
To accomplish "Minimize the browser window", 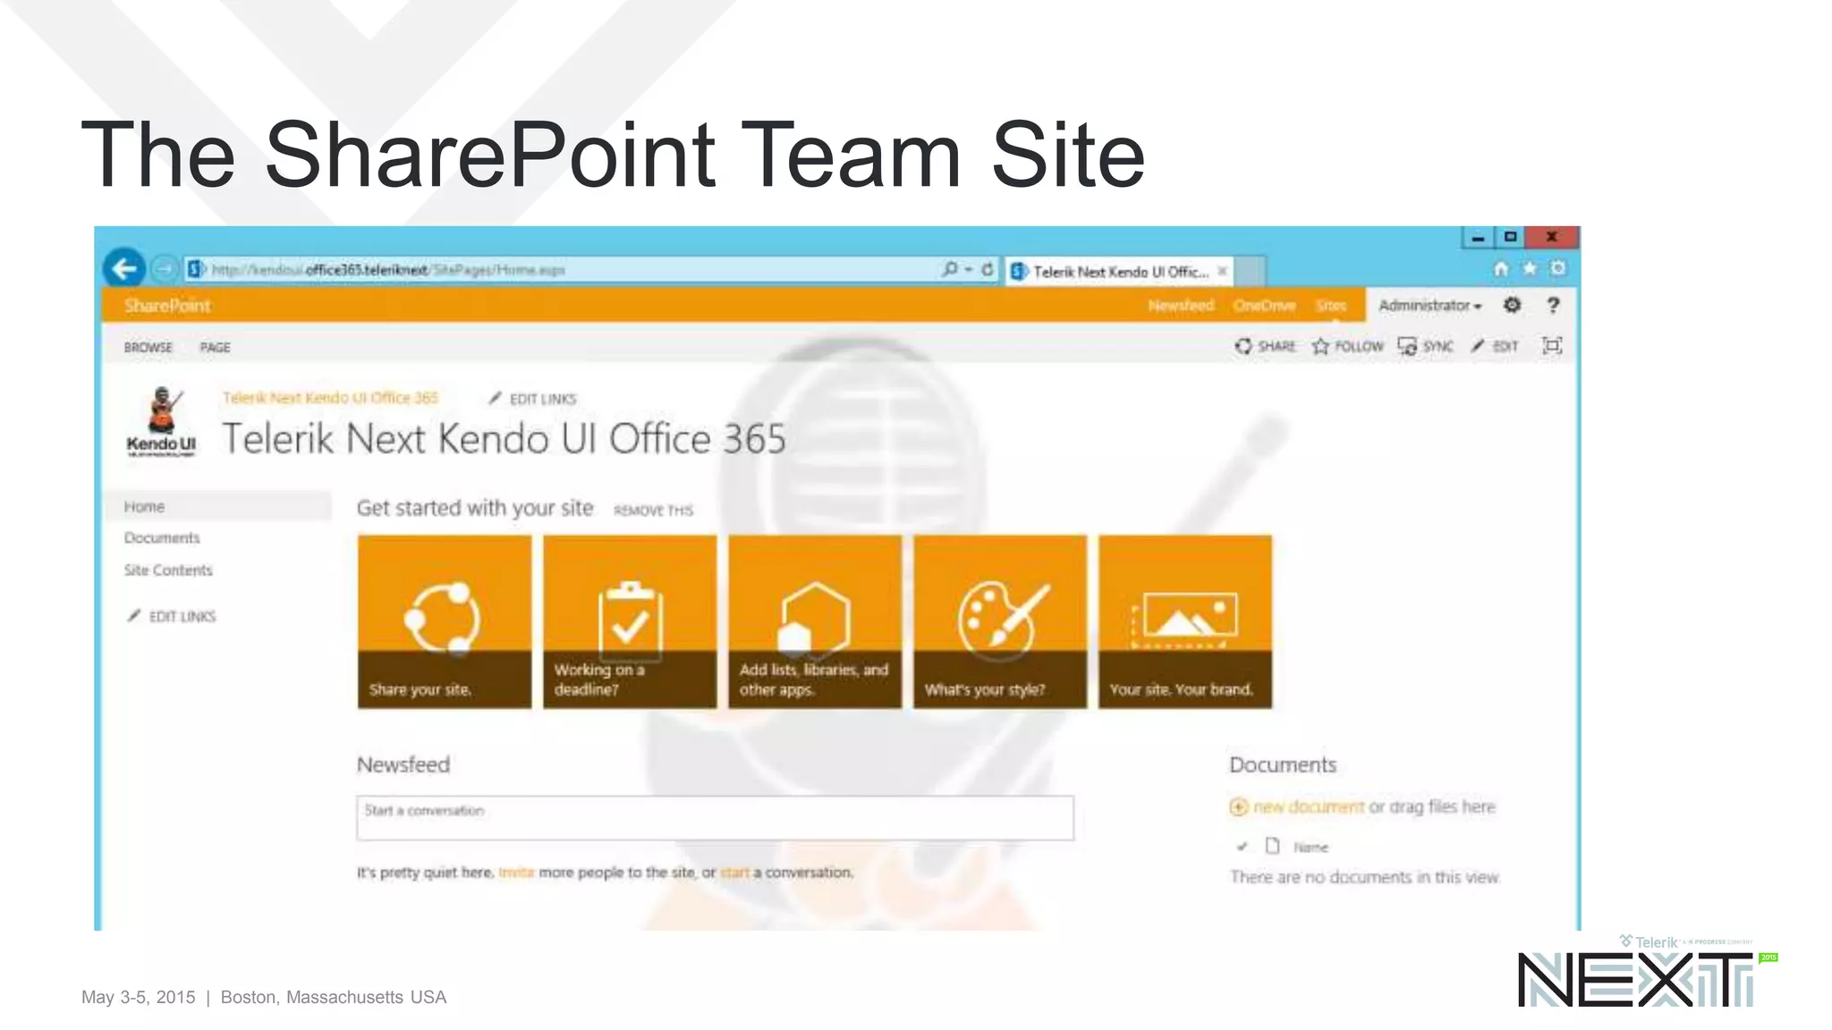I will [x=1478, y=237].
